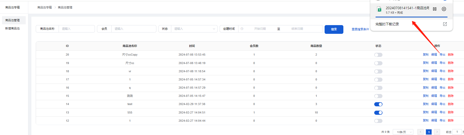Select 商品池管理 in the sidebar menu
Image resolution: width=464 pixels, height=135 pixels.
[12, 20]
